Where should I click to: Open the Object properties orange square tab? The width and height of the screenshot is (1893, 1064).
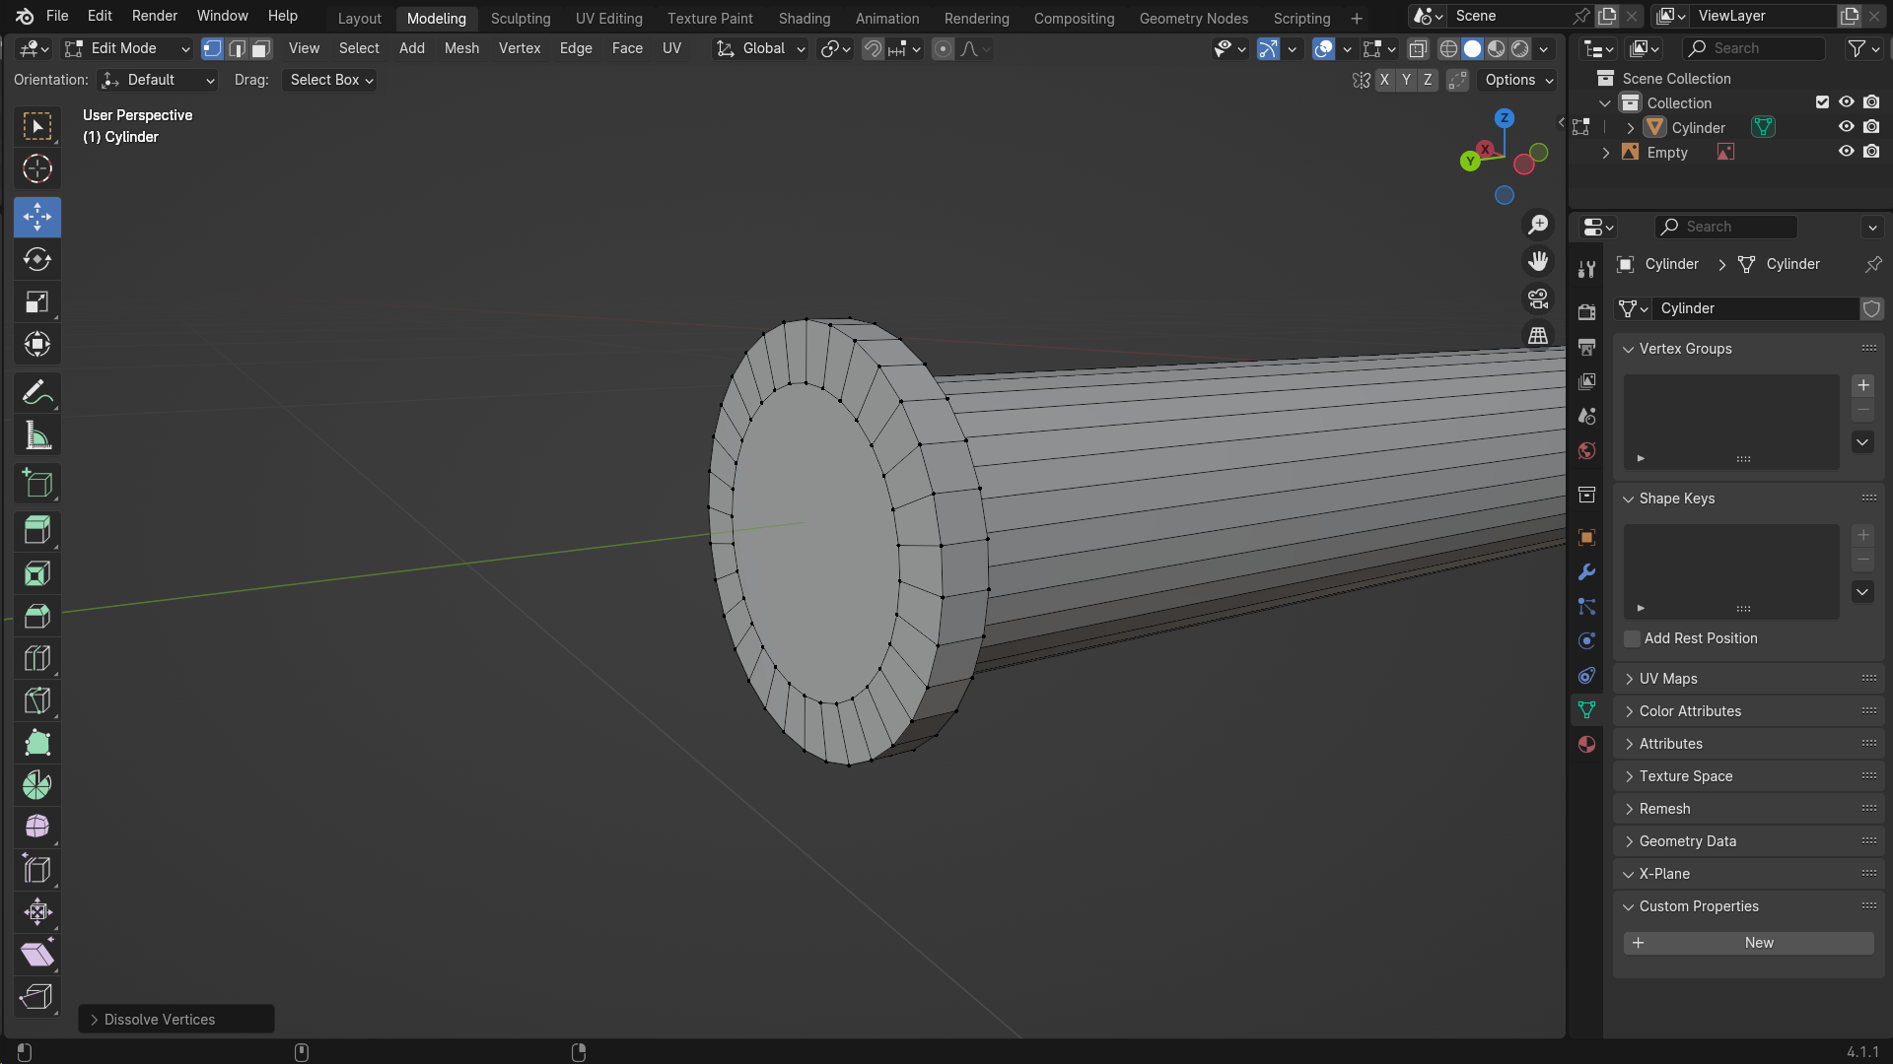pyautogui.click(x=1586, y=537)
